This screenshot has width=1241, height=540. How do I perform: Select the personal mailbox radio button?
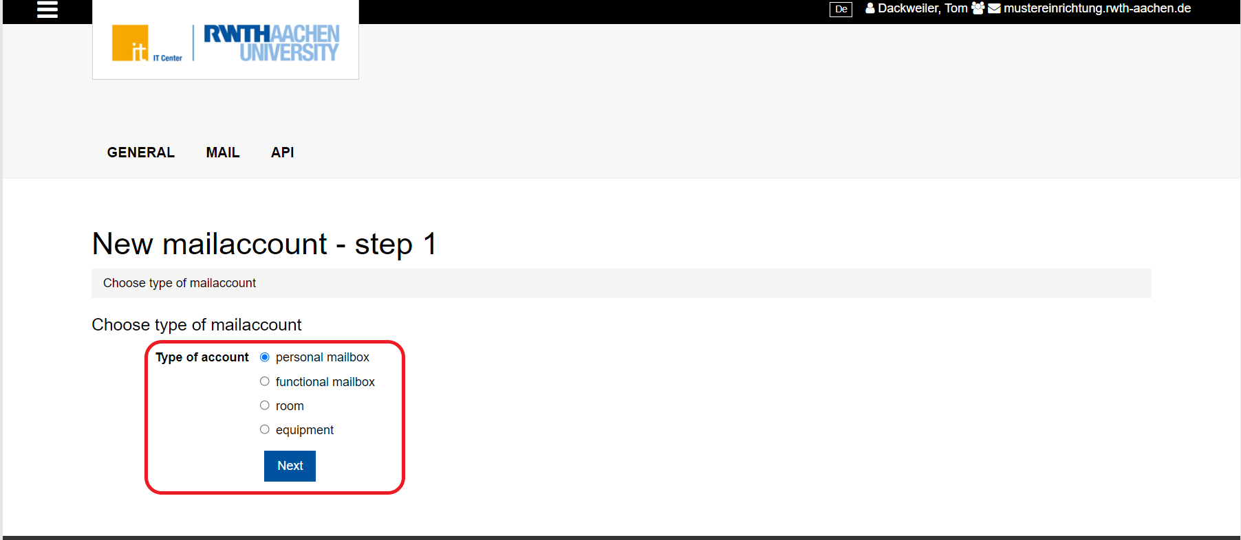[265, 357]
